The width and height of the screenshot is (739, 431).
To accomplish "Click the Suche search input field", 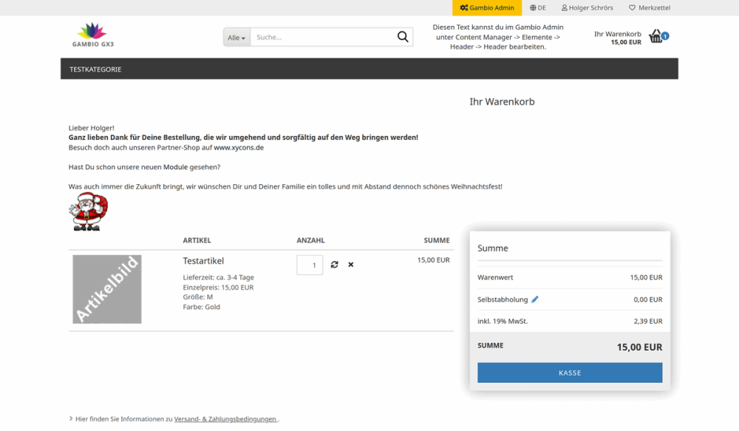I will (x=323, y=37).
